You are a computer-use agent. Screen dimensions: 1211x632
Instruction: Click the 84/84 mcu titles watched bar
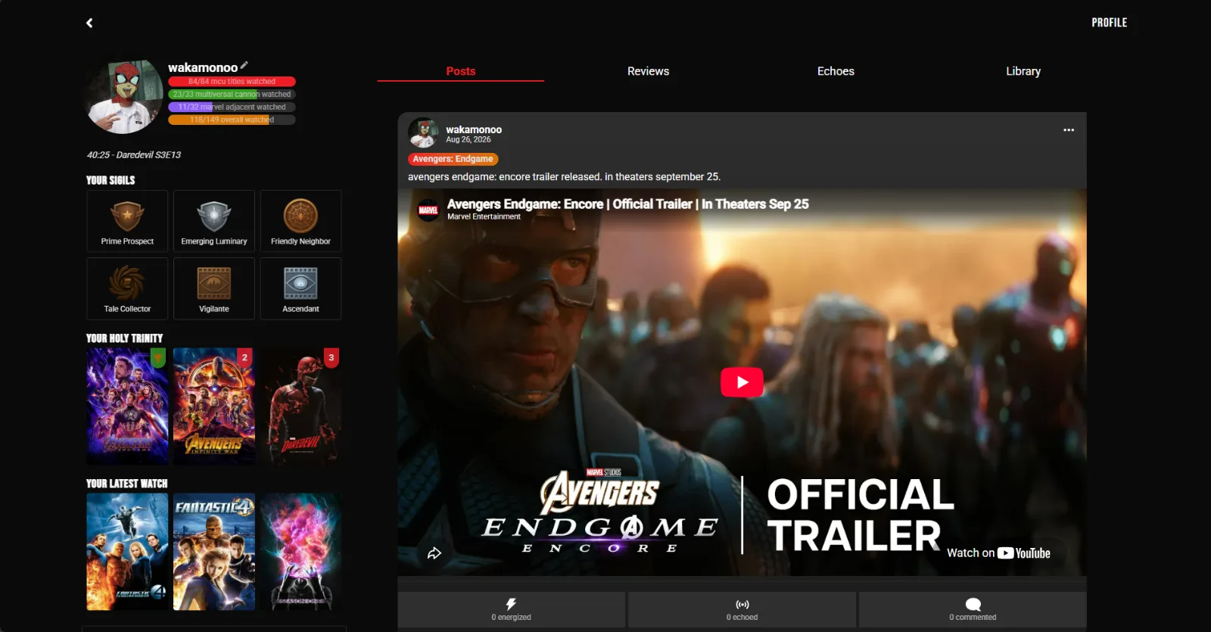(x=232, y=81)
